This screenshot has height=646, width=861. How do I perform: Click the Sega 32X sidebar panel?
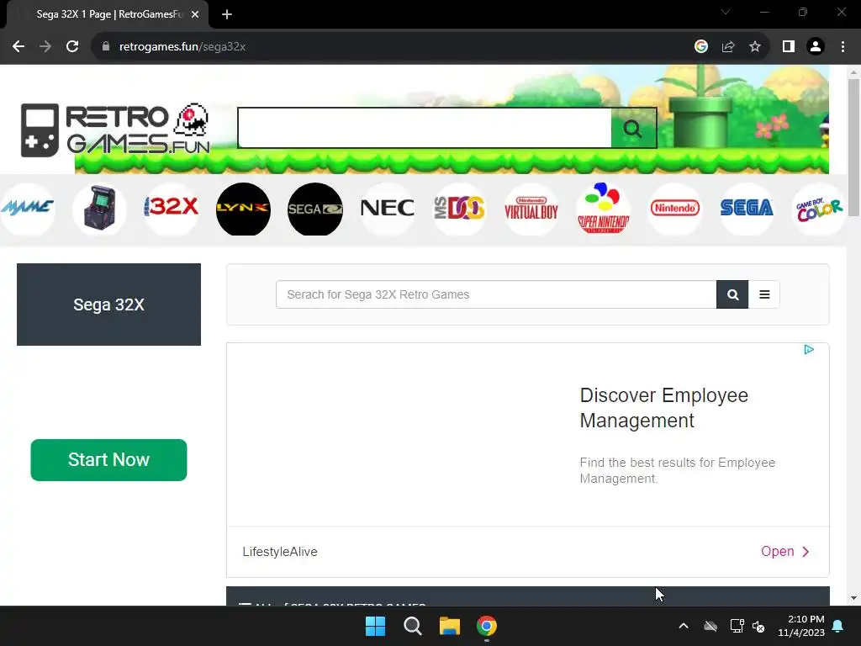(x=108, y=304)
